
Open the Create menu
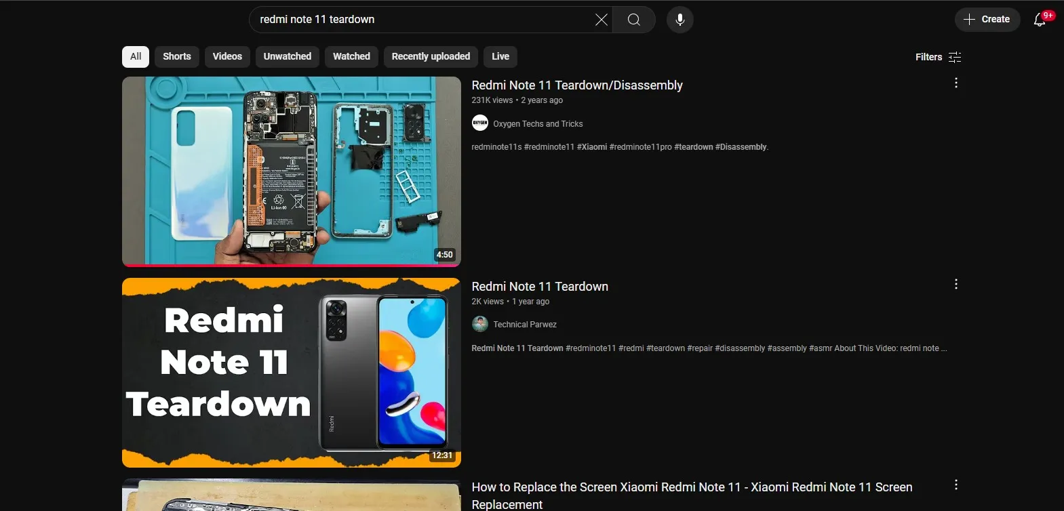click(x=987, y=20)
